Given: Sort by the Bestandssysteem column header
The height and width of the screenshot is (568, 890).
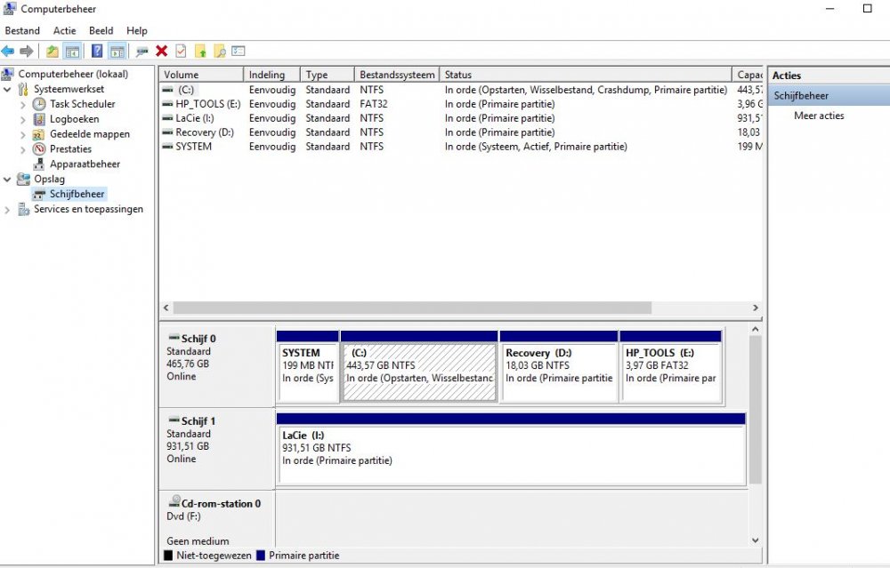Looking at the screenshot, I should (x=397, y=75).
